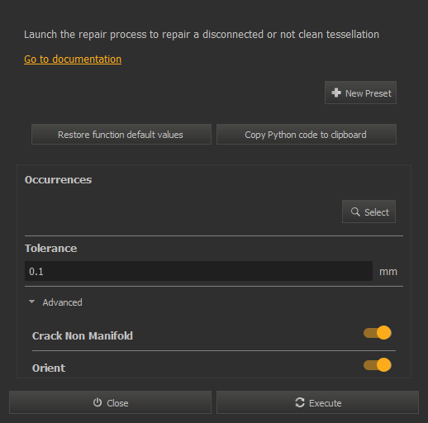Click the plus icon on New Preset
Screen dimensions: 428x423
click(x=336, y=93)
